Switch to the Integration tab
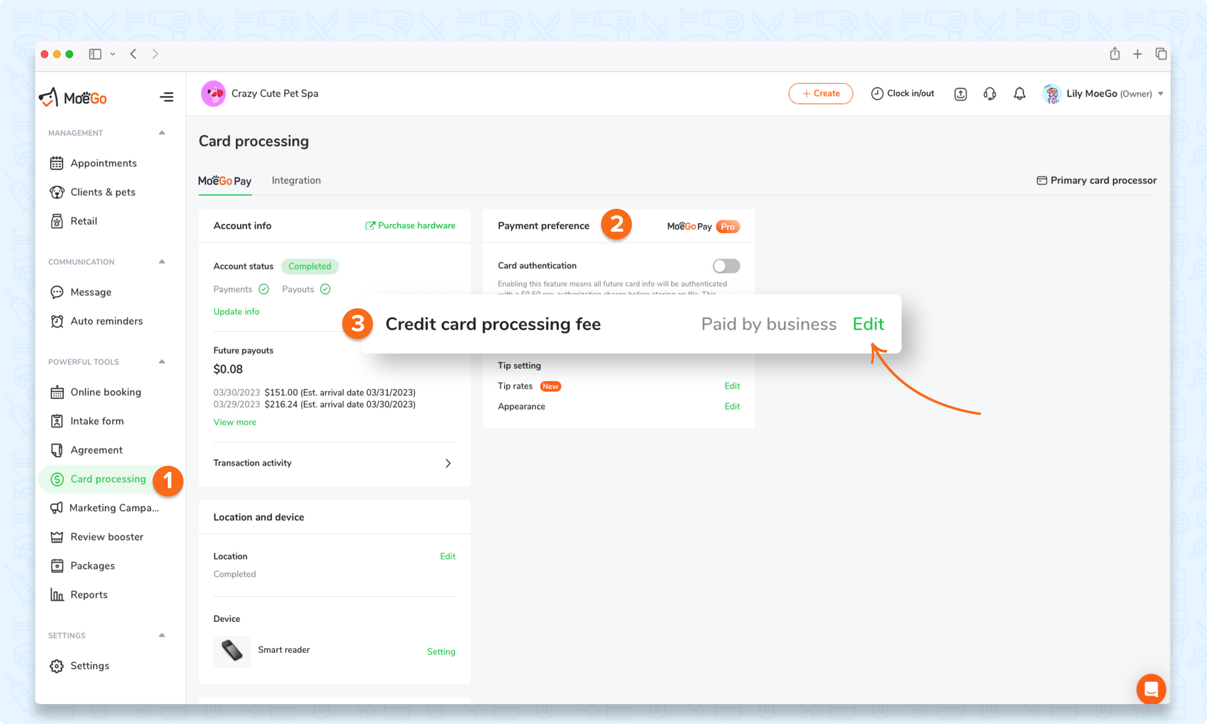The width and height of the screenshot is (1207, 724). (x=296, y=180)
